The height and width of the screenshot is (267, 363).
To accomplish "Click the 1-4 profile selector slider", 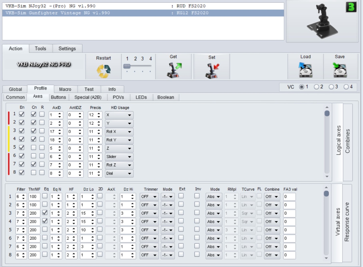I will click(137, 66).
